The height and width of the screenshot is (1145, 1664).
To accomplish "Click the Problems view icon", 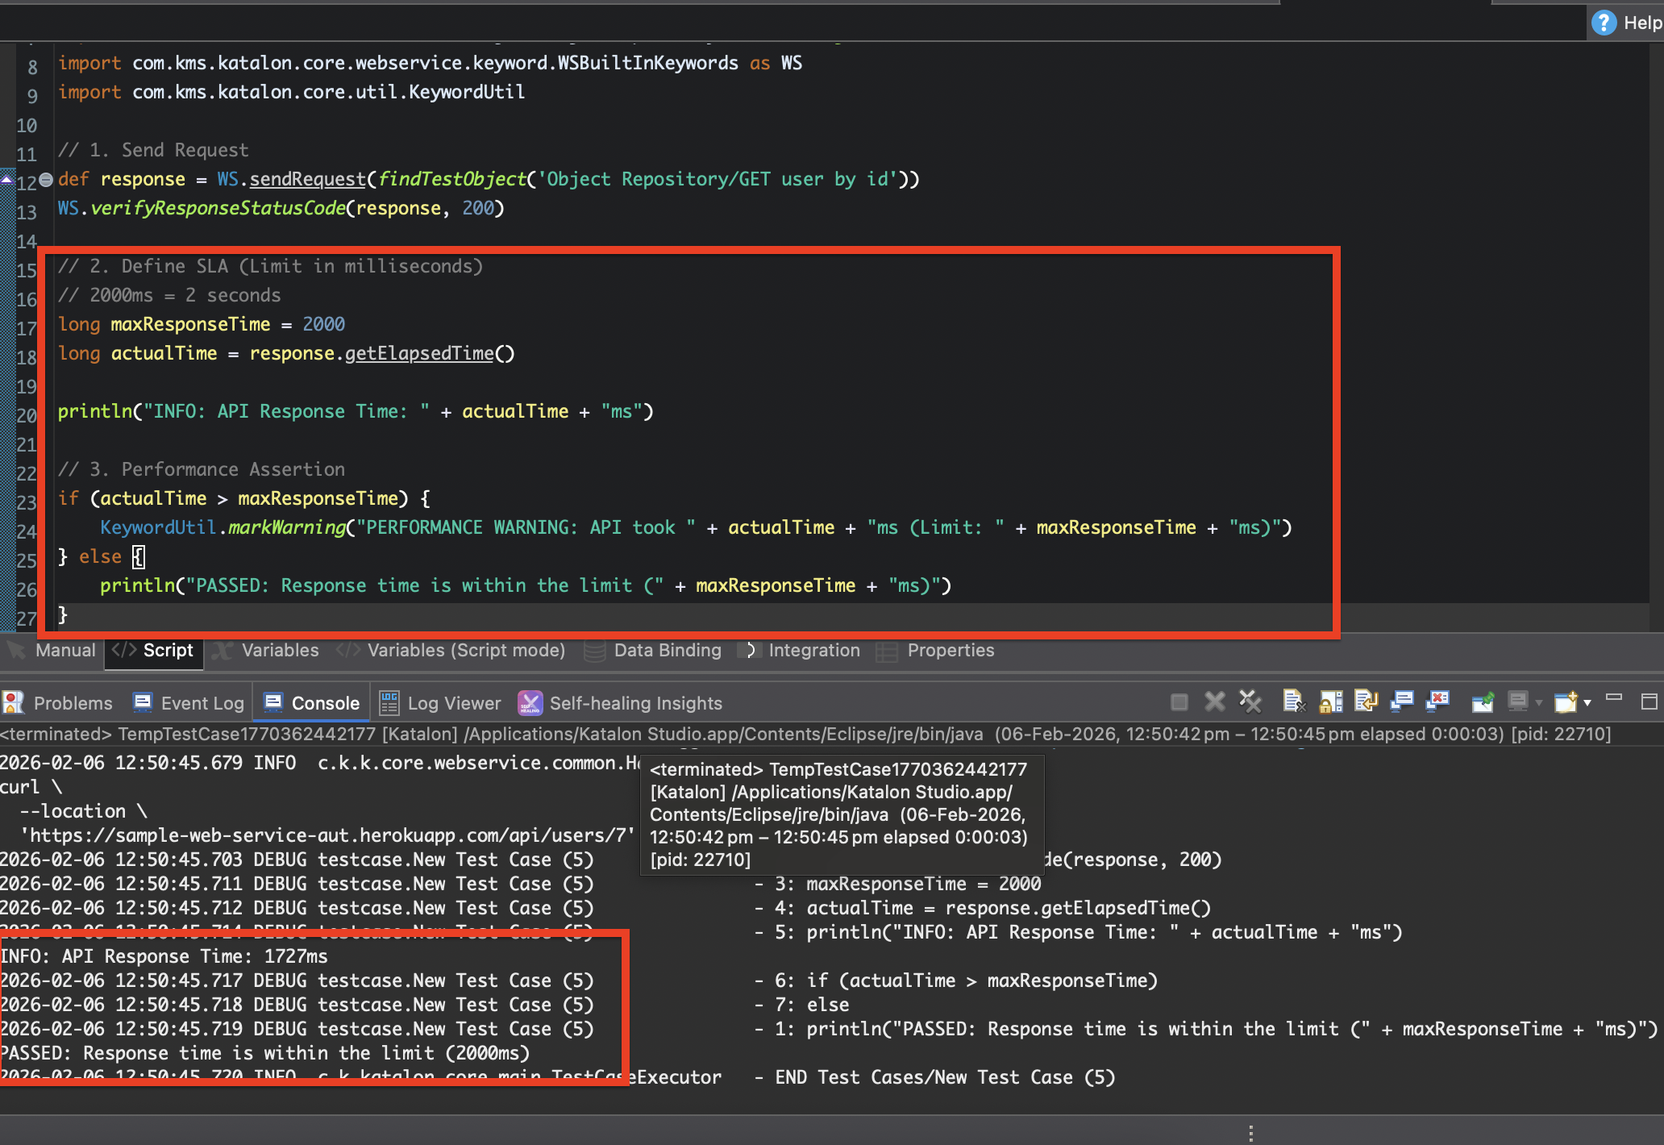I will click(x=13, y=702).
